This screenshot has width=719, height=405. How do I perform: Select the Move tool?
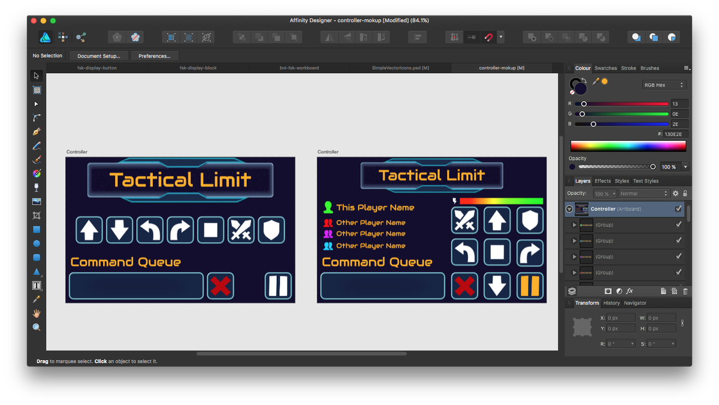[37, 76]
